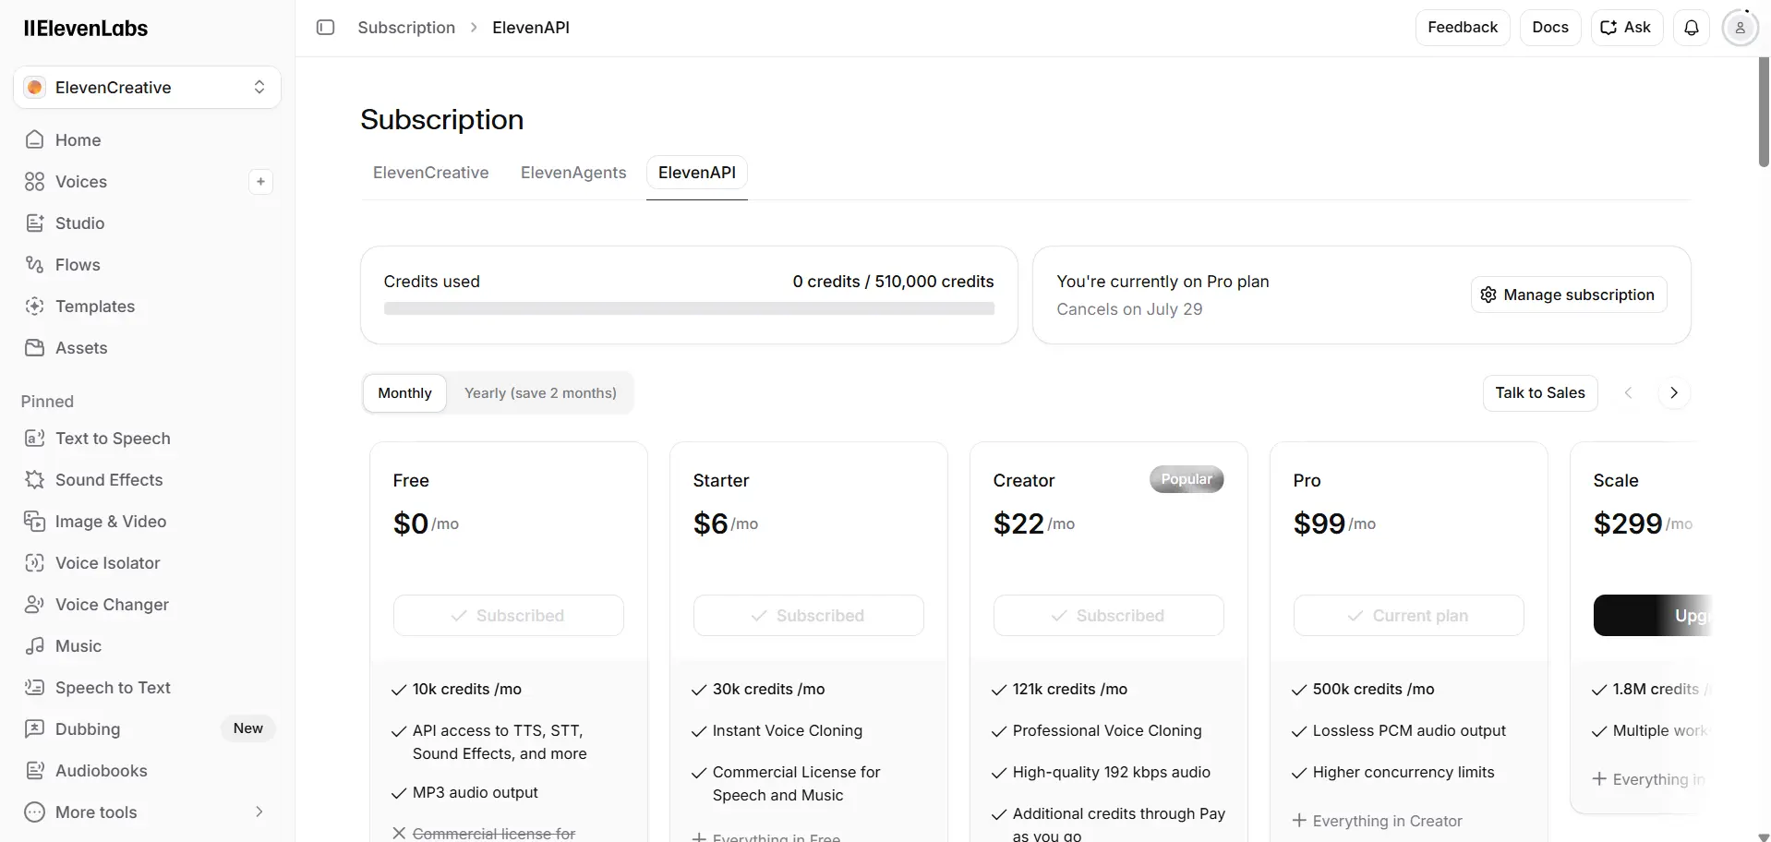Select the ElevenAPI tab
This screenshot has width=1771, height=842.
click(697, 173)
